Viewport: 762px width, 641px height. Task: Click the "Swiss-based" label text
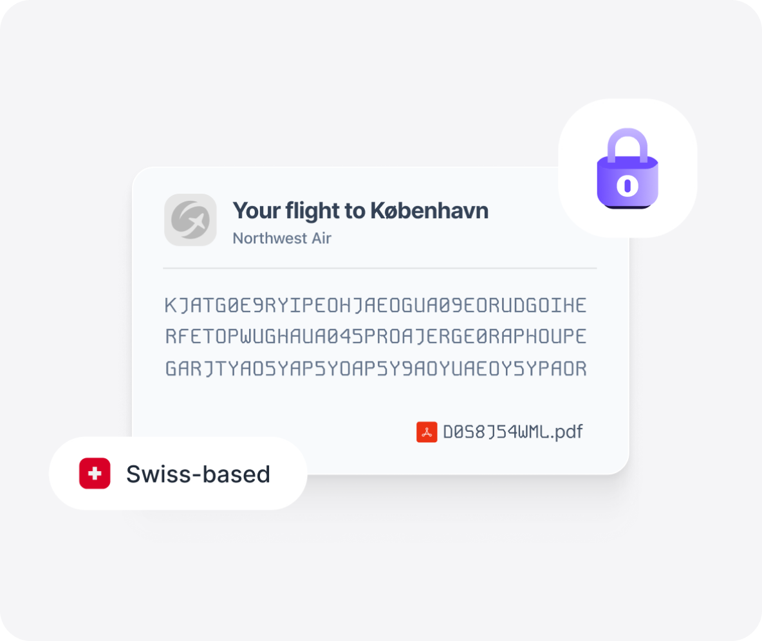[x=198, y=474]
